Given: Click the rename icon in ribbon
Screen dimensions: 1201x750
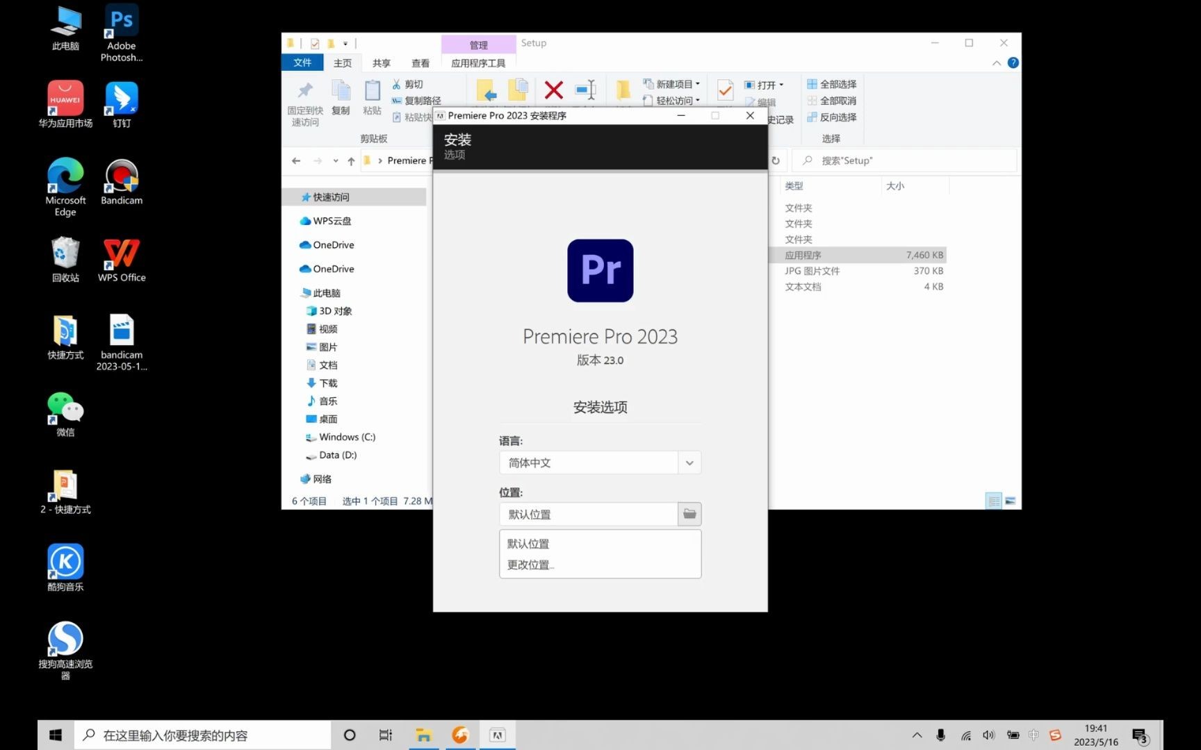Looking at the screenshot, I should tap(586, 90).
